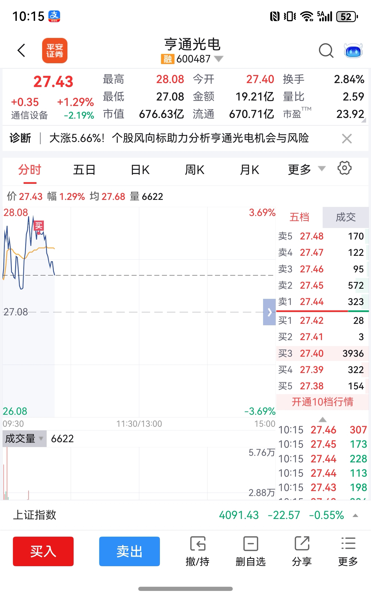Select the 买3 27.40 order row
The width and height of the screenshot is (371, 596).
[x=322, y=353]
